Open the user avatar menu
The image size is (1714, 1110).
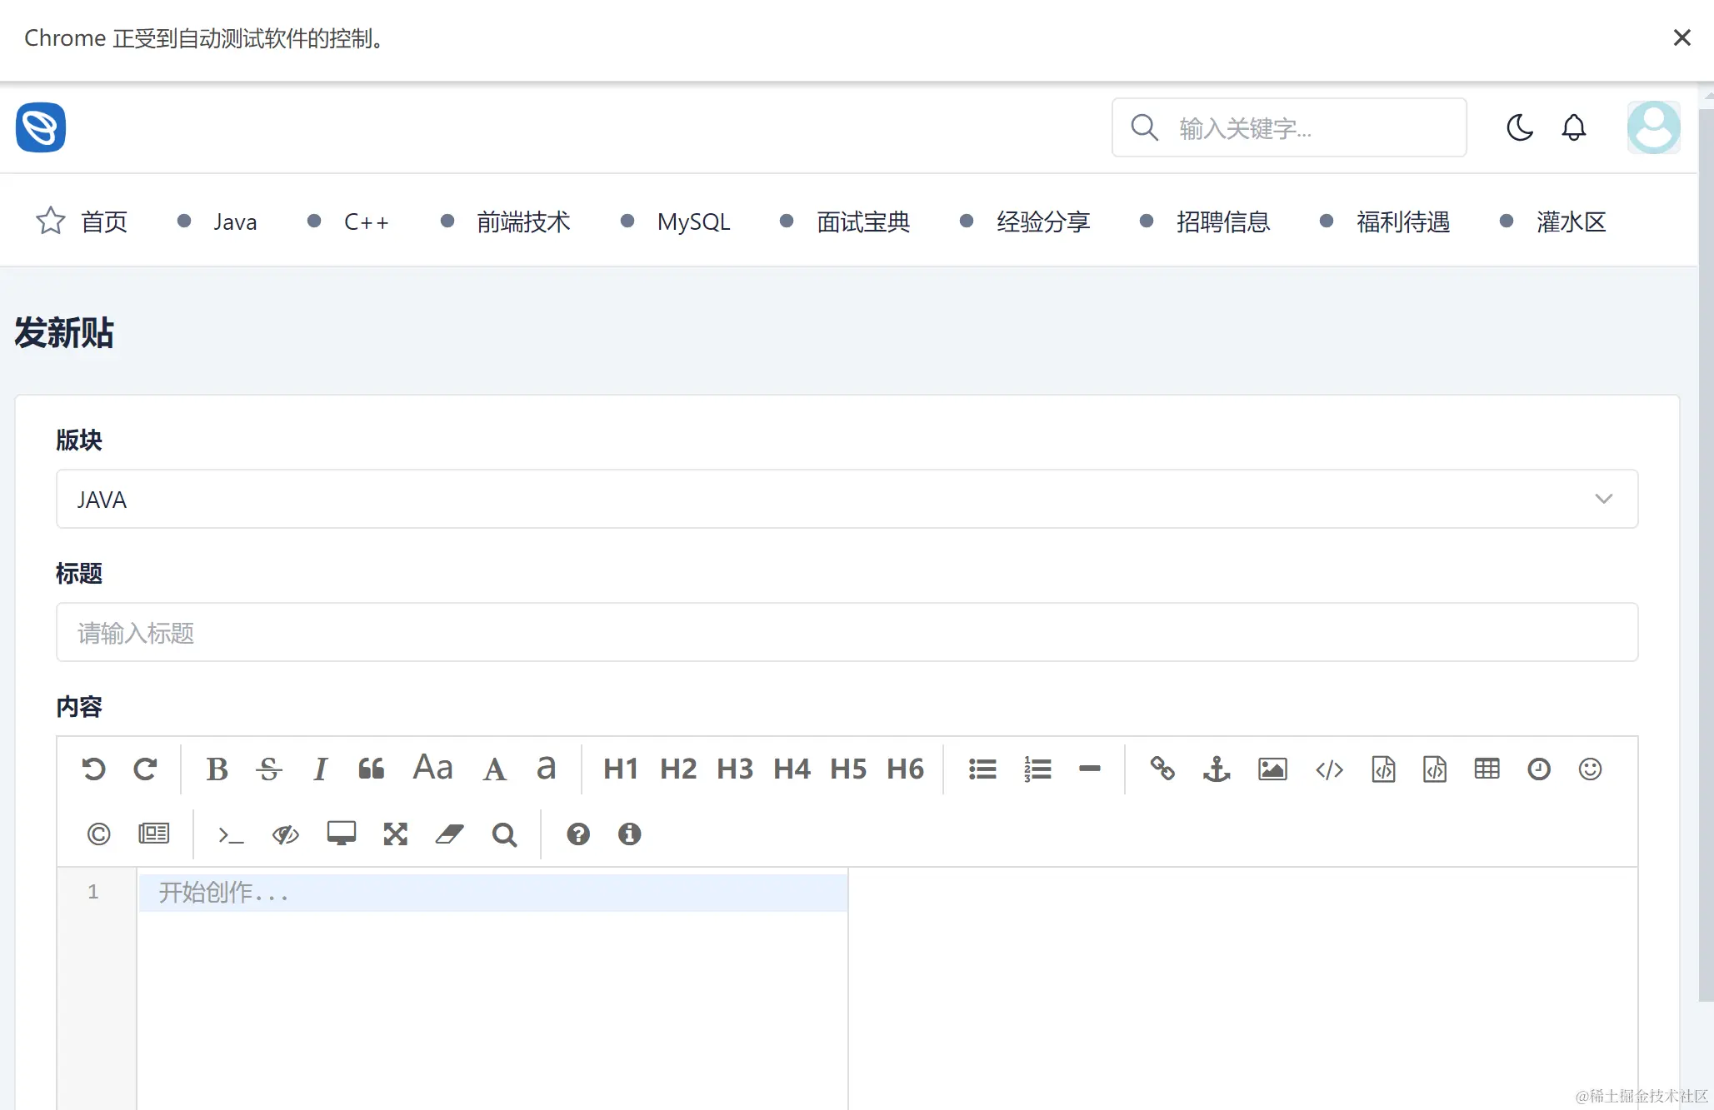(1653, 127)
